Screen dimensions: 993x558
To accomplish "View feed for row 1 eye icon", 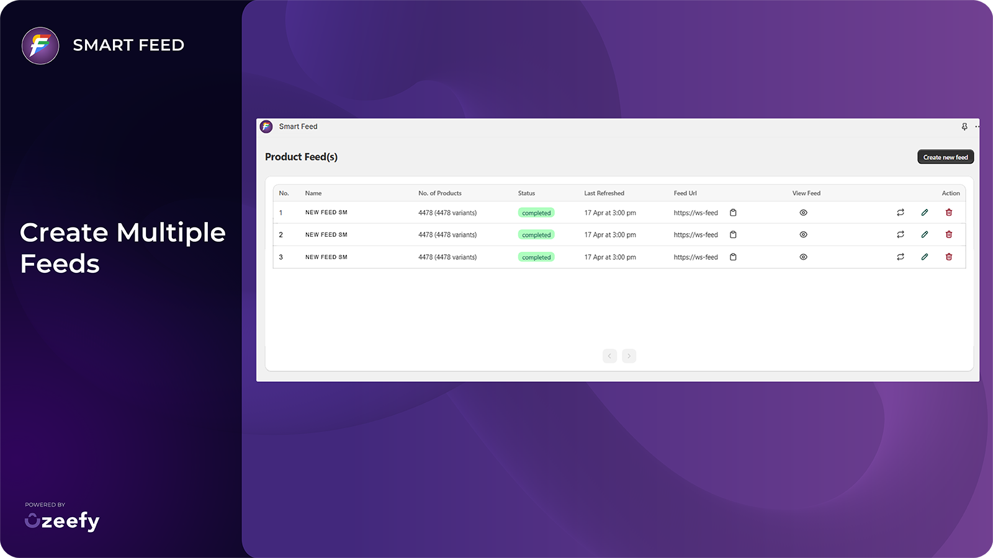I will click(803, 213).
